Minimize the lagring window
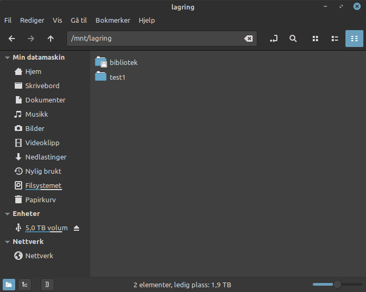This screenshot has width=366, height=292. (x=325, y=6)
